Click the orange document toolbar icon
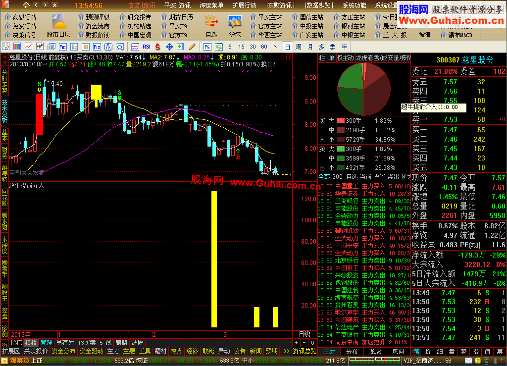 coord(85,47)
